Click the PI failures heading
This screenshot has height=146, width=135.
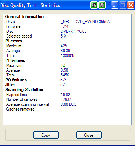[15, 60]
